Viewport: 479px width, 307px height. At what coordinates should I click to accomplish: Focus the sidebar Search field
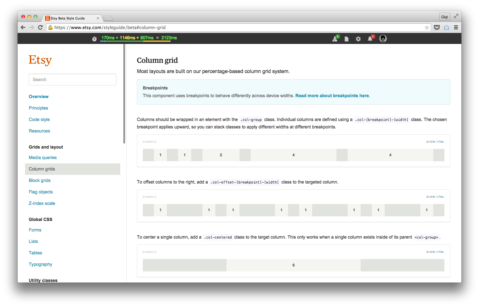click(x=73, y=80)
